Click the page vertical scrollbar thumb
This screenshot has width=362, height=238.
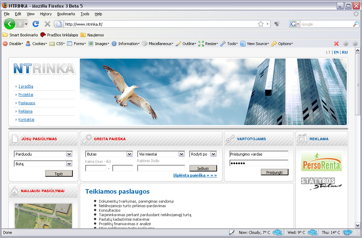pyautogui.click(x=357, y=85)
